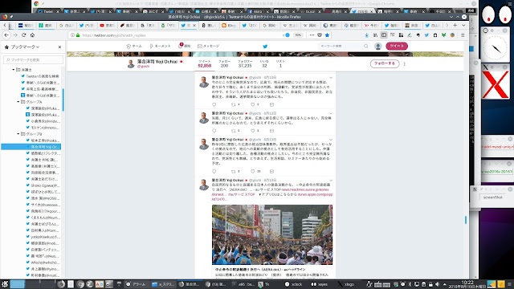Screen dimensions: 514x289
Task: Click the フォローする follow button
Action: (x=385, y=63)
